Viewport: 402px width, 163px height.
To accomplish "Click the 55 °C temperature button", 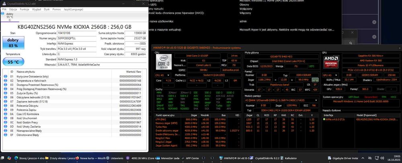I will [13, 62].
